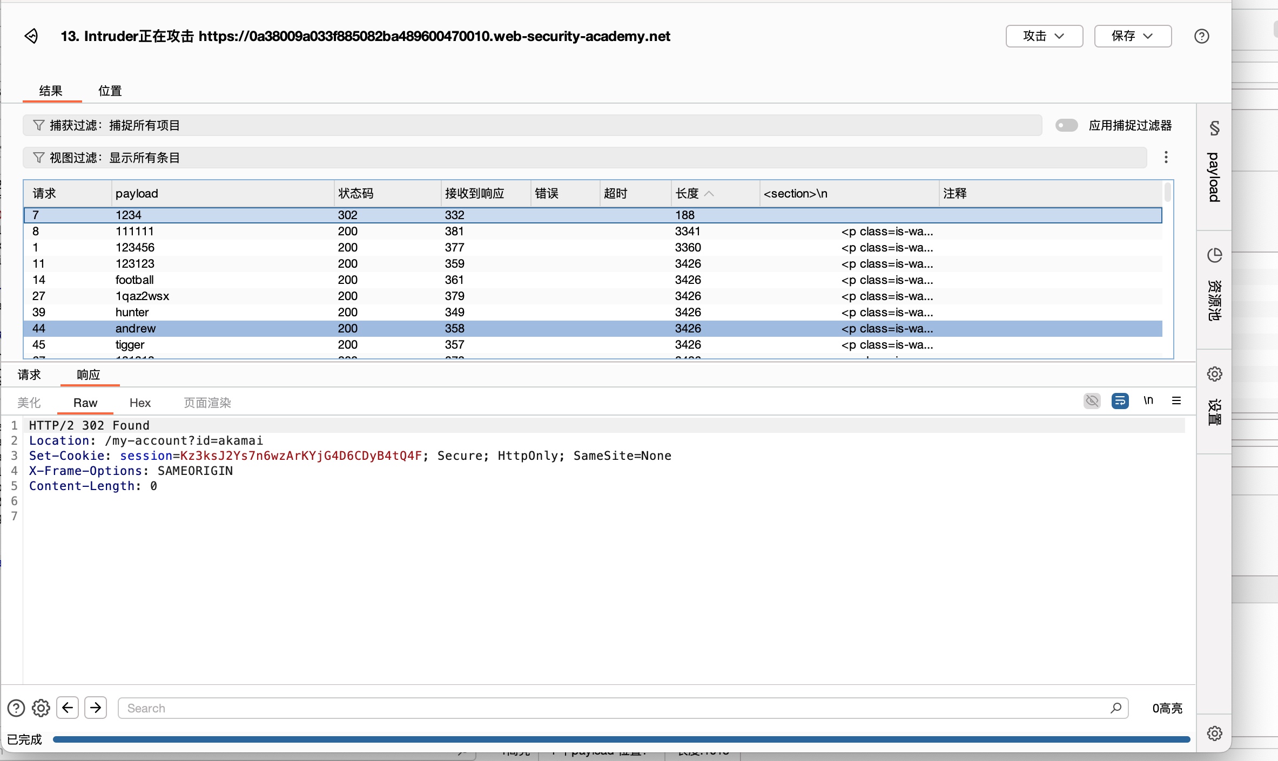Open the help question mark icon top right
The height and width of the screenshot is (761, 1278).
1201,36
